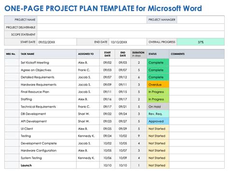Click the Project Name input field
Viewport: 229px width, 175px height.
coord(92,19)
